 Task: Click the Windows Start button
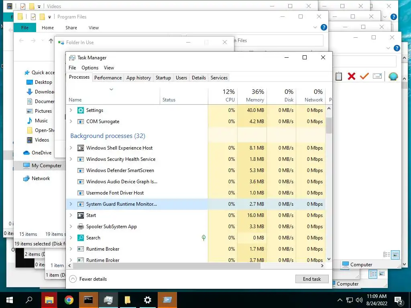point(10,300)
